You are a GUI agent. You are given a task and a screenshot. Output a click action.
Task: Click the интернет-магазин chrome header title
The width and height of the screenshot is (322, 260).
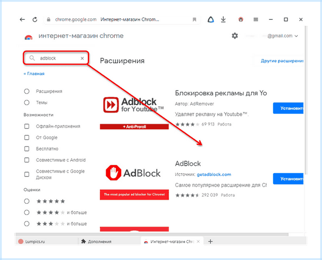(x=81, y=36)
